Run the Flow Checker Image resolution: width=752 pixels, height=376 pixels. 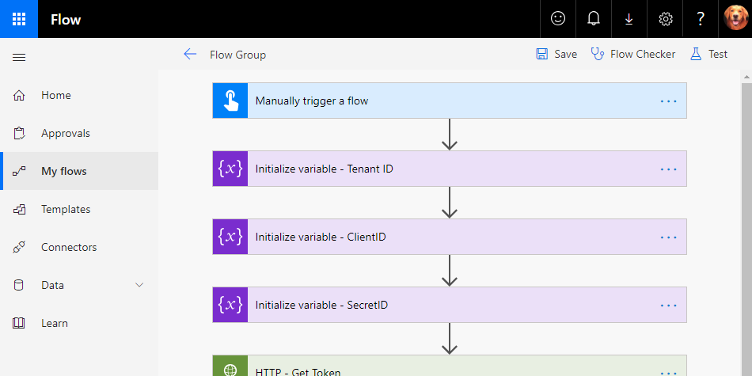tap(633, 54)
